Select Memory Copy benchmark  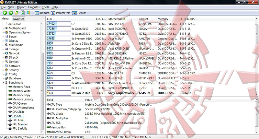pos(21,95)
